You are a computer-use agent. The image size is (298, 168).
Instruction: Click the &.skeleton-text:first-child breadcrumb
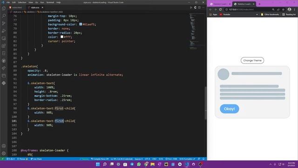tap(50, 12)
